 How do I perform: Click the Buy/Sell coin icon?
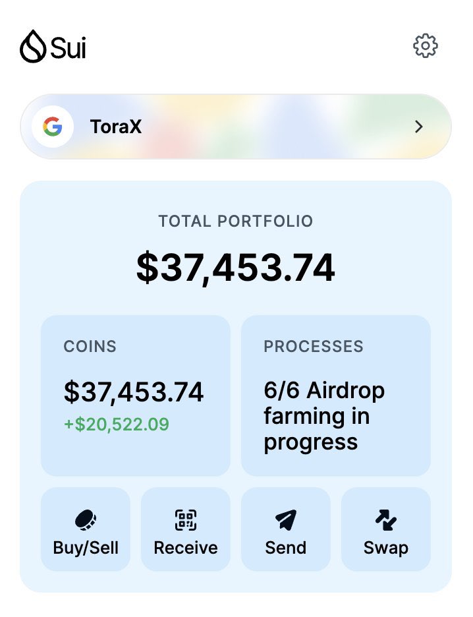click(86, 519)
